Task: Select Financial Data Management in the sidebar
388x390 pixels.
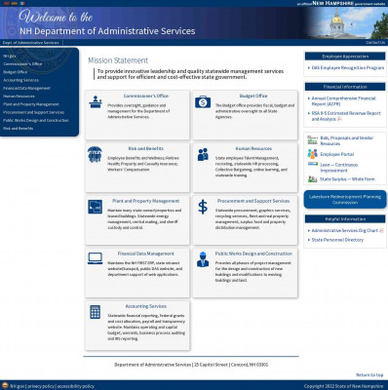Action: pyautogui.click(x=26, y=88)
